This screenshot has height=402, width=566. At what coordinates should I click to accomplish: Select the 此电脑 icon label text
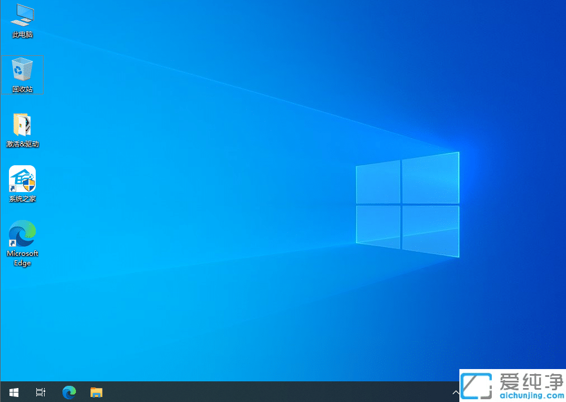coord(22,34)
